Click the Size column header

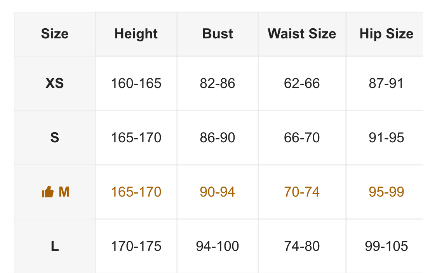[x=55, y=34]
